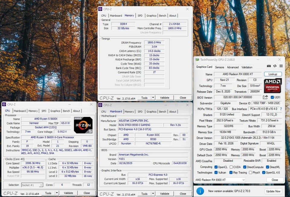Open Tools dropdown arrow in Memory window
Screen dimensions: 290x197
[x=153, y=98]
